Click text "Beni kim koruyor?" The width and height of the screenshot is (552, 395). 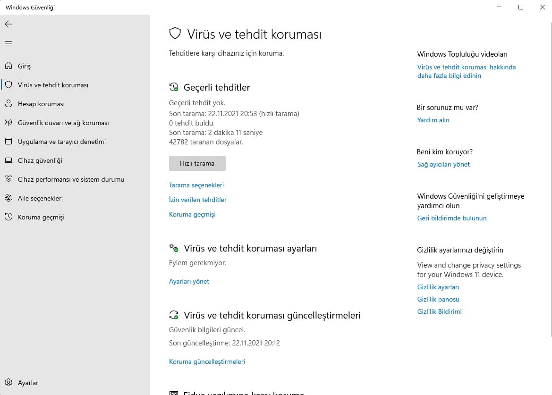(445, 152)
